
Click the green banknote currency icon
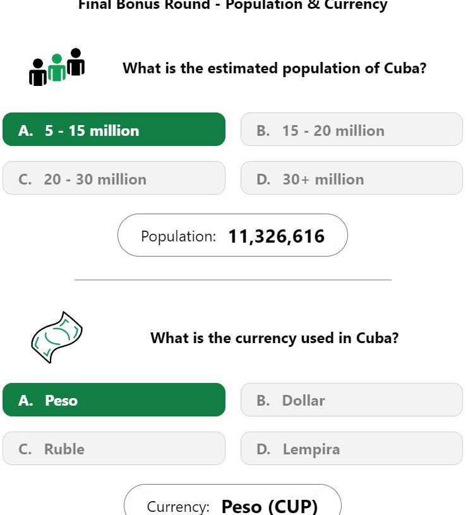click(x=56, y=337)
